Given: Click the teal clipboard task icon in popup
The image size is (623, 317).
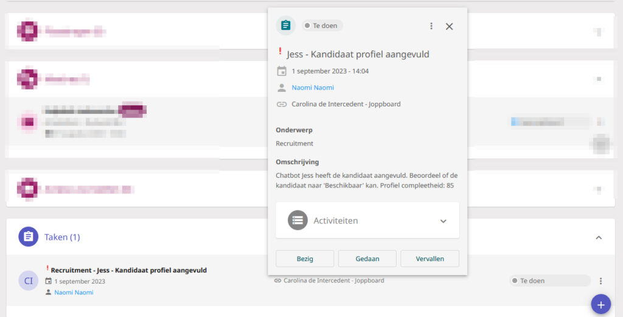Looking at the screenshot, I should [x=286, y=26].
